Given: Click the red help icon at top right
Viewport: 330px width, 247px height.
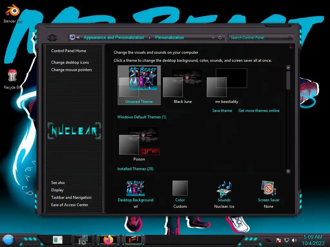Looking at the screenshot, I should tap(291, 46).
